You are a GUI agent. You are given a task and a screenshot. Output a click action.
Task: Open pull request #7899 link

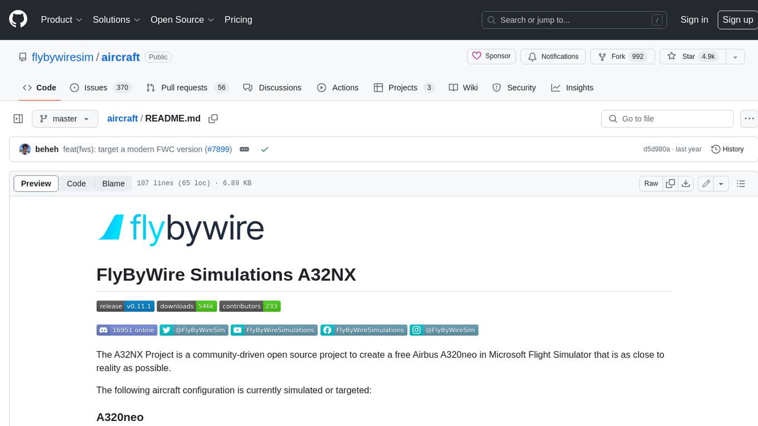218,149
